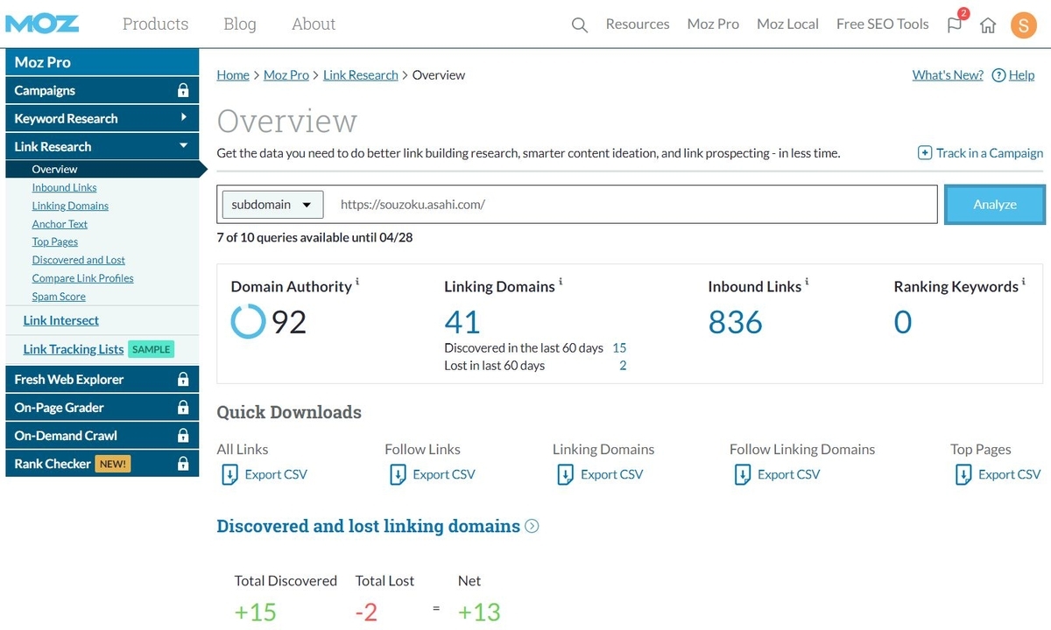Click the Moz logo
The height and width of the screenshot is (630, 1051).
point(42,24)
